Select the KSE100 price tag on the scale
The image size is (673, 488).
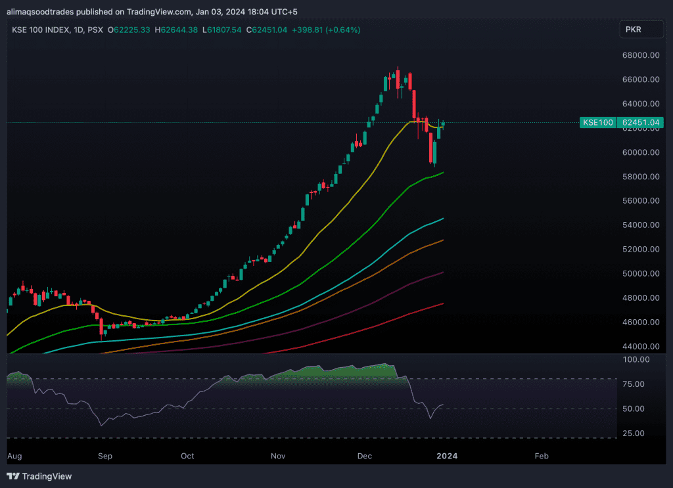click(x=597, y=122)
